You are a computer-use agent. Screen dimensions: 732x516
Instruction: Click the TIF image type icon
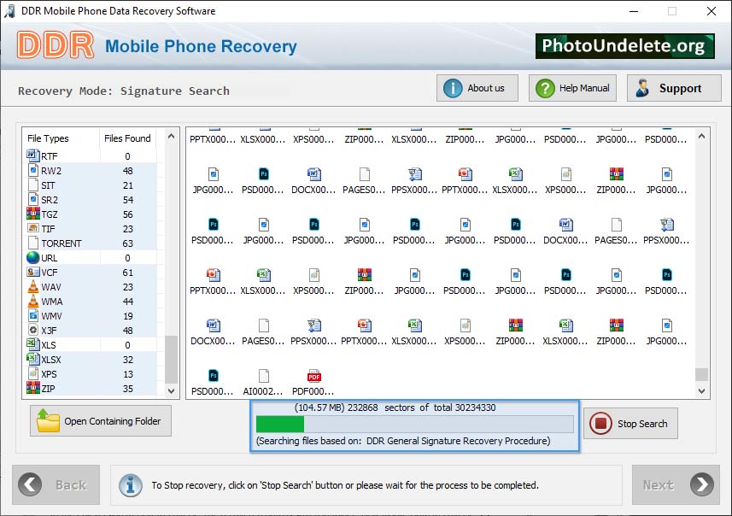tap(33, 228)
